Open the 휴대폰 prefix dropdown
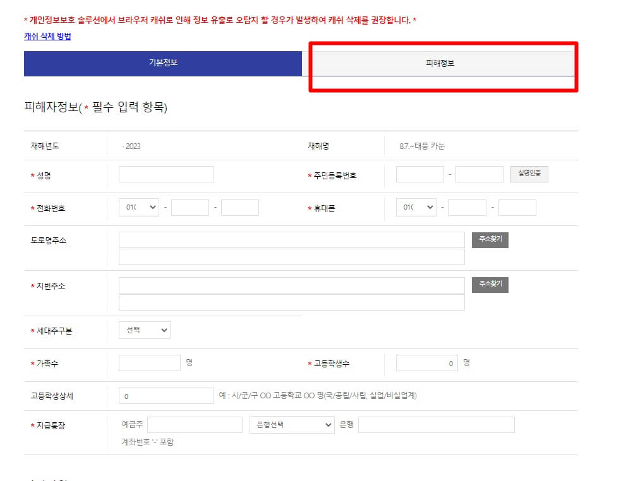621x481 pixels. coord(416,208)
